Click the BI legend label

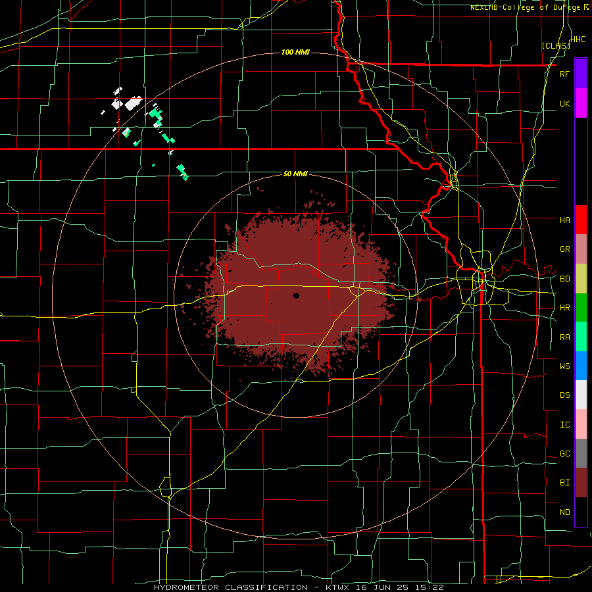[x=564, y=483]
